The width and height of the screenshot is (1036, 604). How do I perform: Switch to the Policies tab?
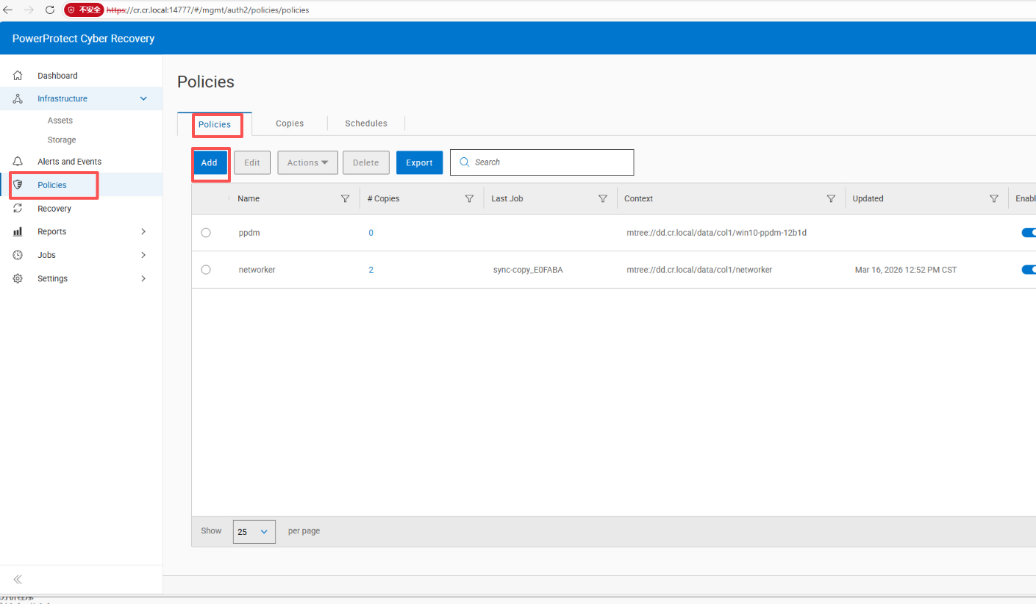pos(215,124)
